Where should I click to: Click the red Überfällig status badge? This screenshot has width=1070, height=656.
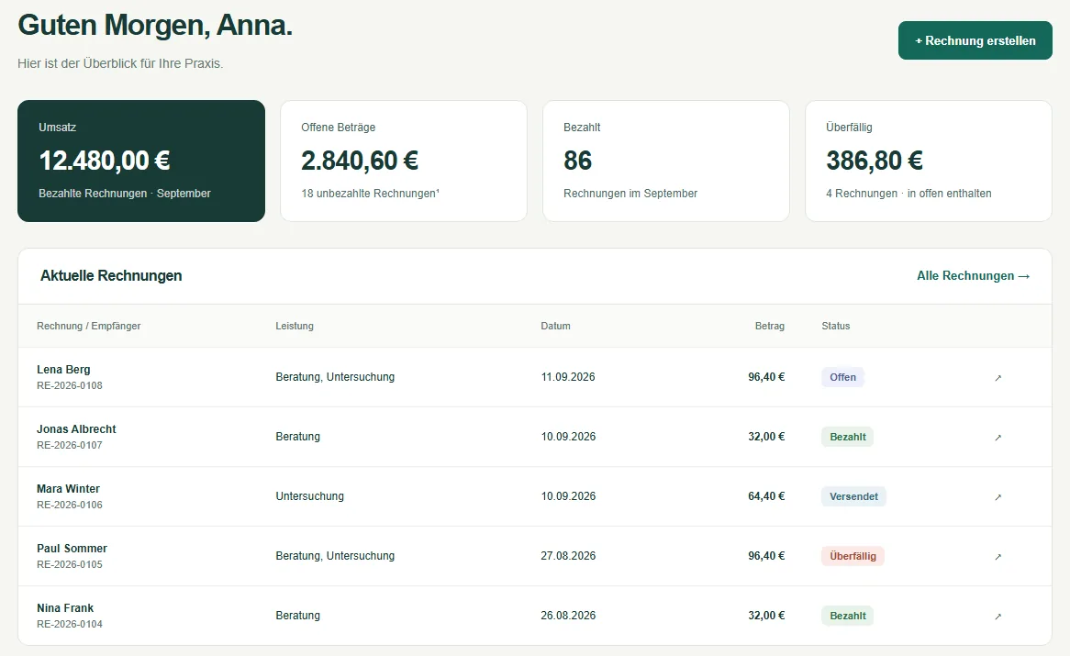[x=853, y=556]
